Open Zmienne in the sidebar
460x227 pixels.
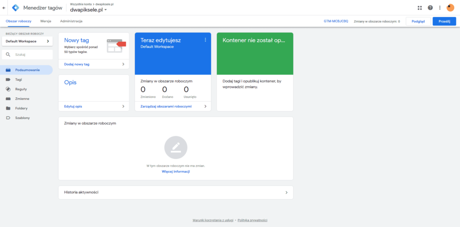(22, 99)
